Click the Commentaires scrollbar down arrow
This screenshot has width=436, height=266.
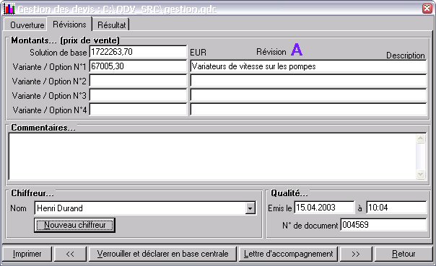421,174
